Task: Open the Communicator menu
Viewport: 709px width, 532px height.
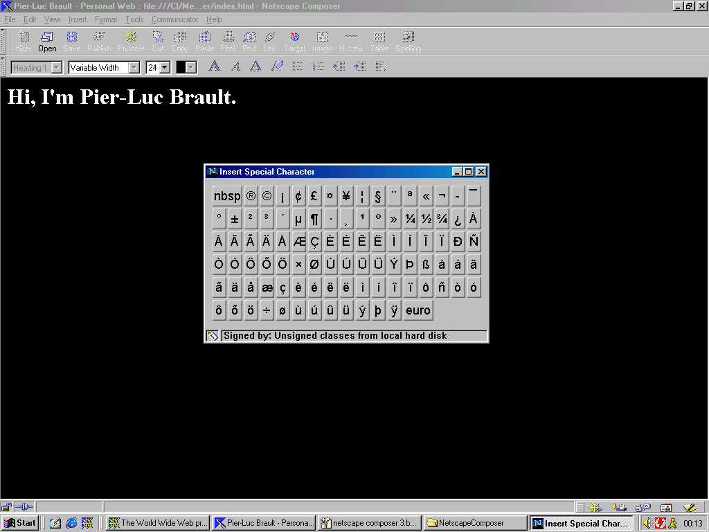Action: point(174,19)
